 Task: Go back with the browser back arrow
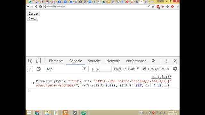point(28,6)
